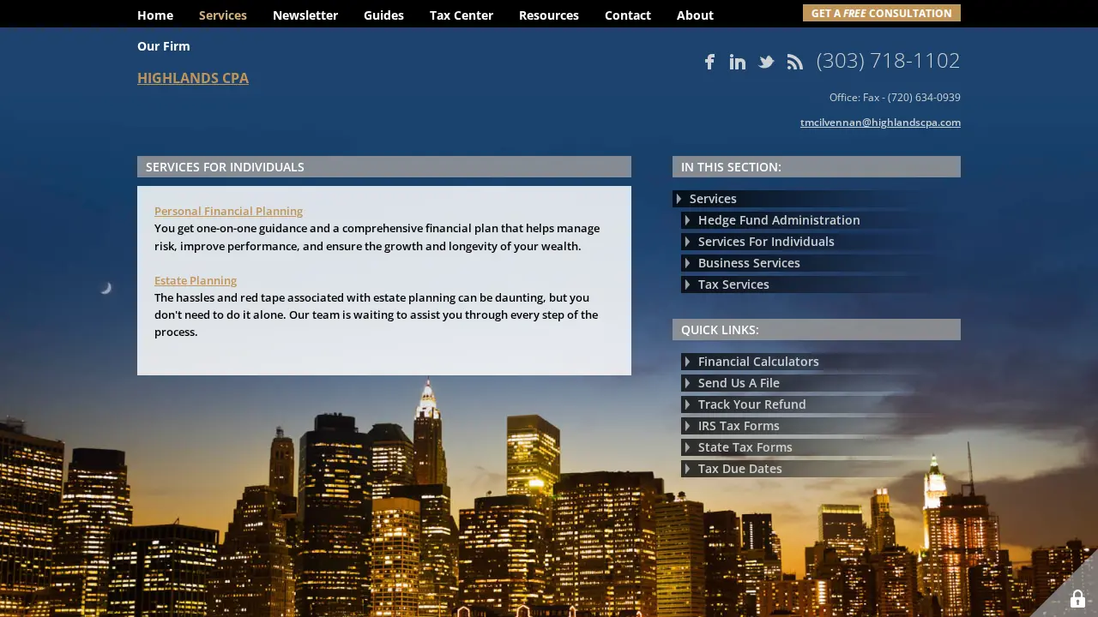
Task: Click the arrow next to Hedge Fund Administration
Action: coord(687,220)
